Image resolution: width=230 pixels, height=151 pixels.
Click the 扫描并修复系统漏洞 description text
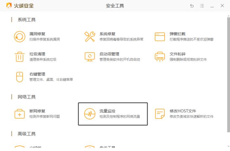tap(44, 39)
